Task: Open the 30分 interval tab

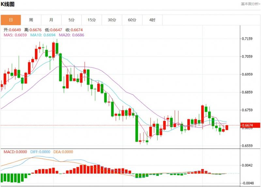Action: [x=112, y=20]
